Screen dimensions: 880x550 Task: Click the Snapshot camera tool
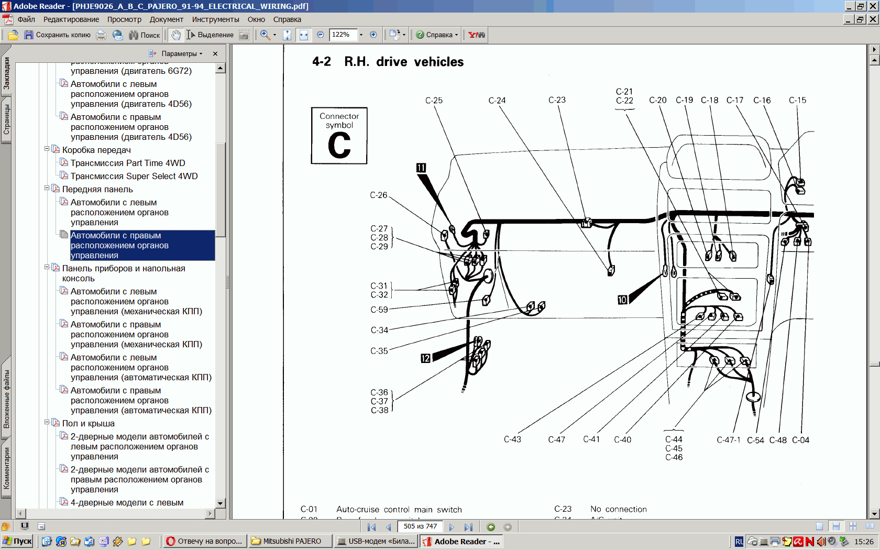point(244,35)
